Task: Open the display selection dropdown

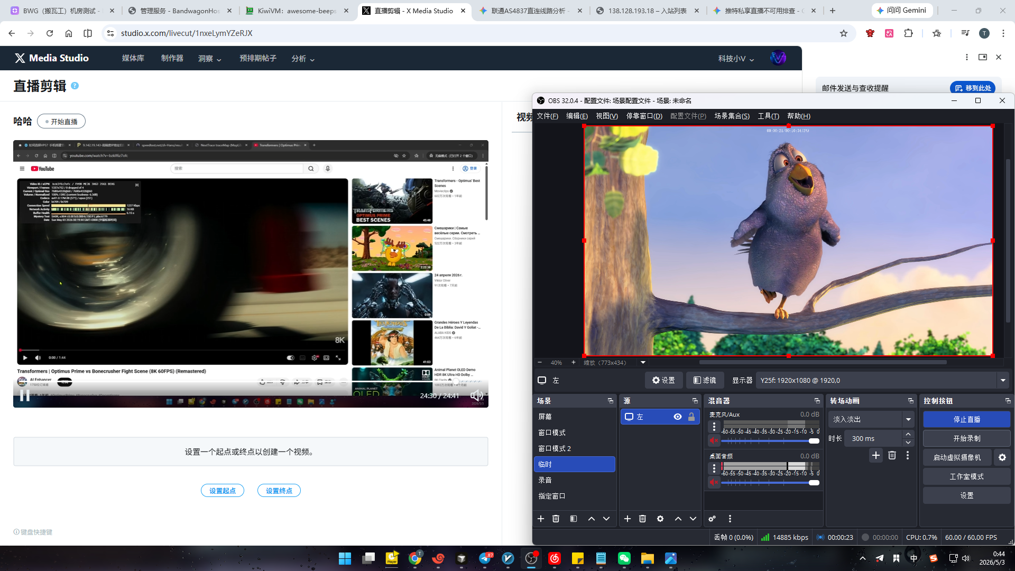Action: [x=1002, y=380]
